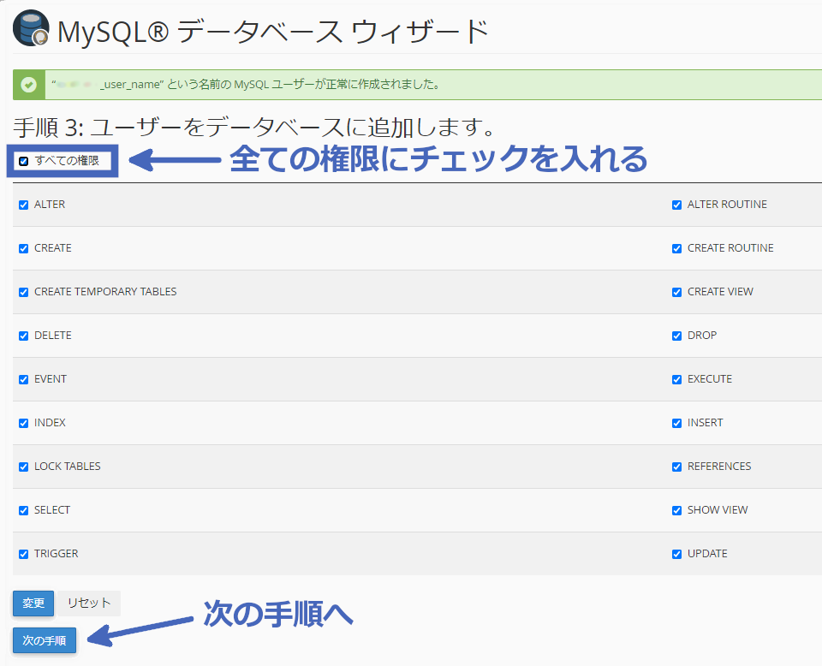Toggle the SHOW VIEW checkbox

[676, 510]
